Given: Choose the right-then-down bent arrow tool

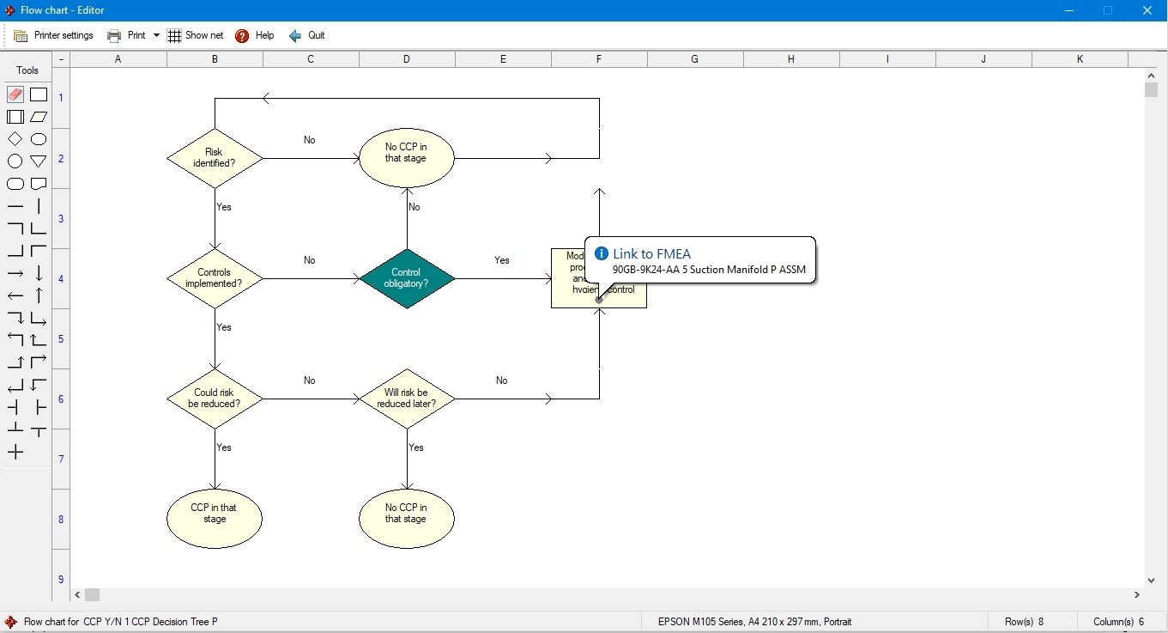Looking at the screenshot, I should coord(15,318).
